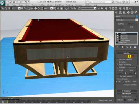Image resolution: width=139 pixels, height=104 pixels.
Task: Open the Modifiers menu
Action: [42, 5]
